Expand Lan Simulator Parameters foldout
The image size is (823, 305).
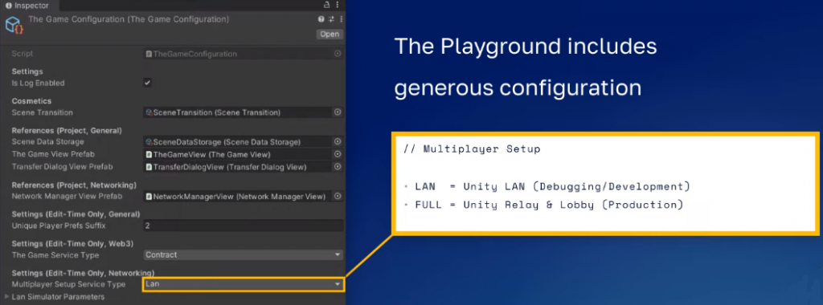tap(6, 297)
